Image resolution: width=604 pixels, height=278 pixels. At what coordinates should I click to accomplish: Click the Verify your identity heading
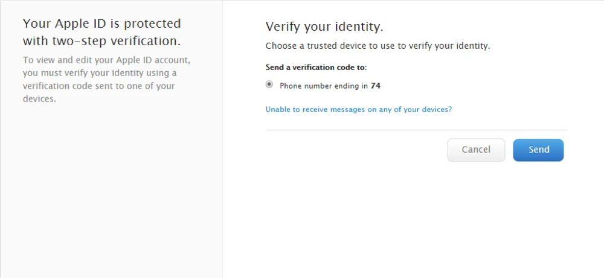pos(324,27)
